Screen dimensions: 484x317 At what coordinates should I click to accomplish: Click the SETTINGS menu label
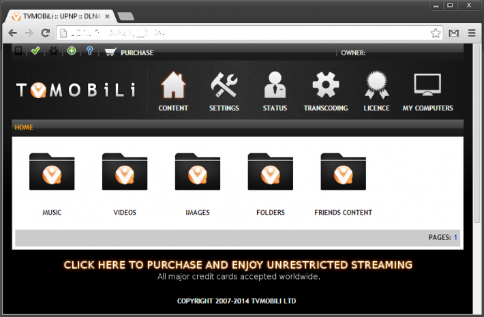(x=224, y=108)
